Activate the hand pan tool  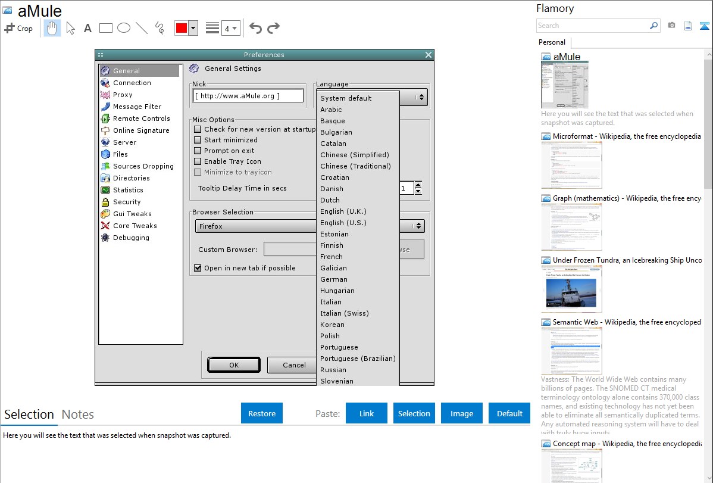click(52, 28)
